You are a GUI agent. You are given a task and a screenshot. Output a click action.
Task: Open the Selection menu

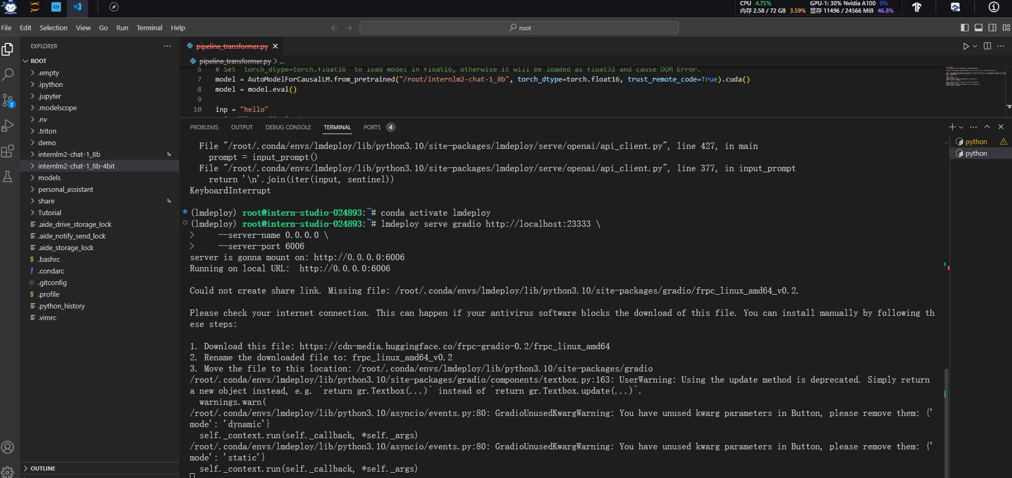[54, 28]
